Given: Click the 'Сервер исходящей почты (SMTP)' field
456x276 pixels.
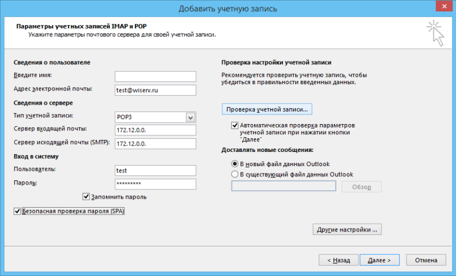Looking at the screenshot, I should pyautogui.click(x=155, y=144).
